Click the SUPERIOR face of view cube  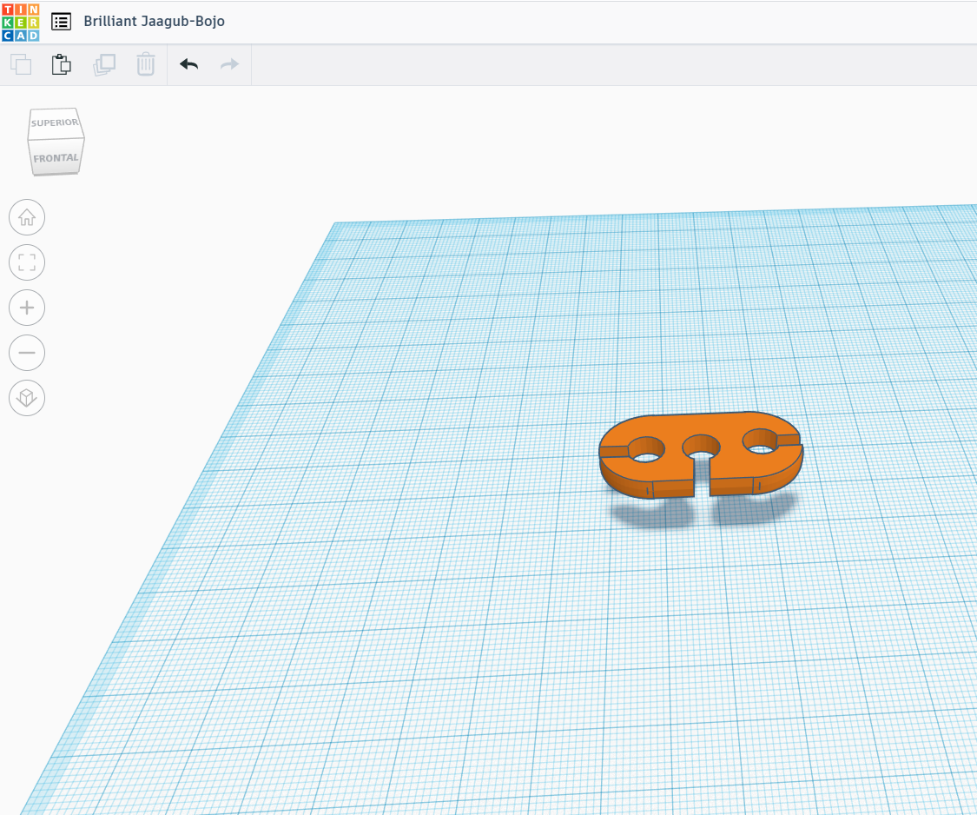click(55, 123)
